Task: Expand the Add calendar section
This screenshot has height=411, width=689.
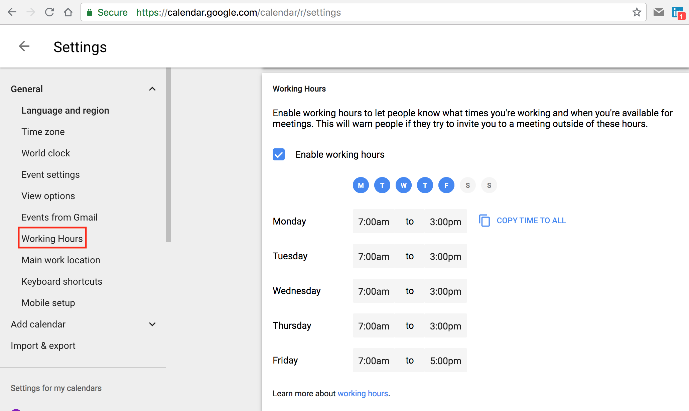Action: click(152, 324)
